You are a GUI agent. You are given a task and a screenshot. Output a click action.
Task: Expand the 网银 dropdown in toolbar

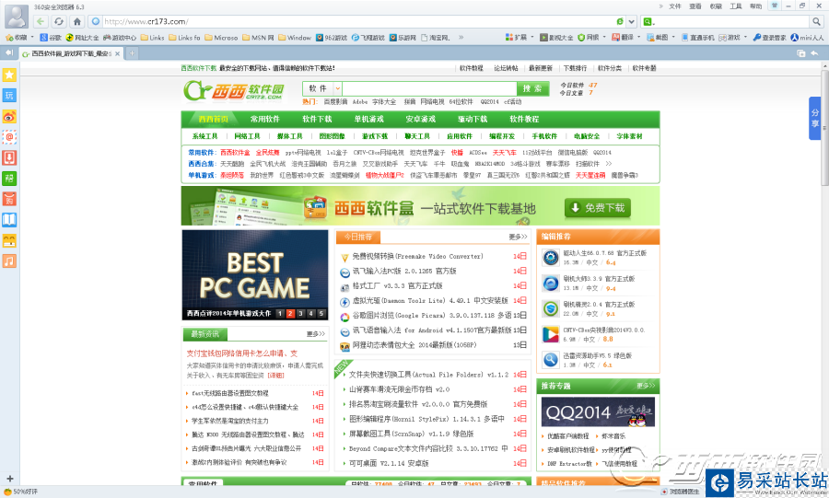tap(604, 37)
